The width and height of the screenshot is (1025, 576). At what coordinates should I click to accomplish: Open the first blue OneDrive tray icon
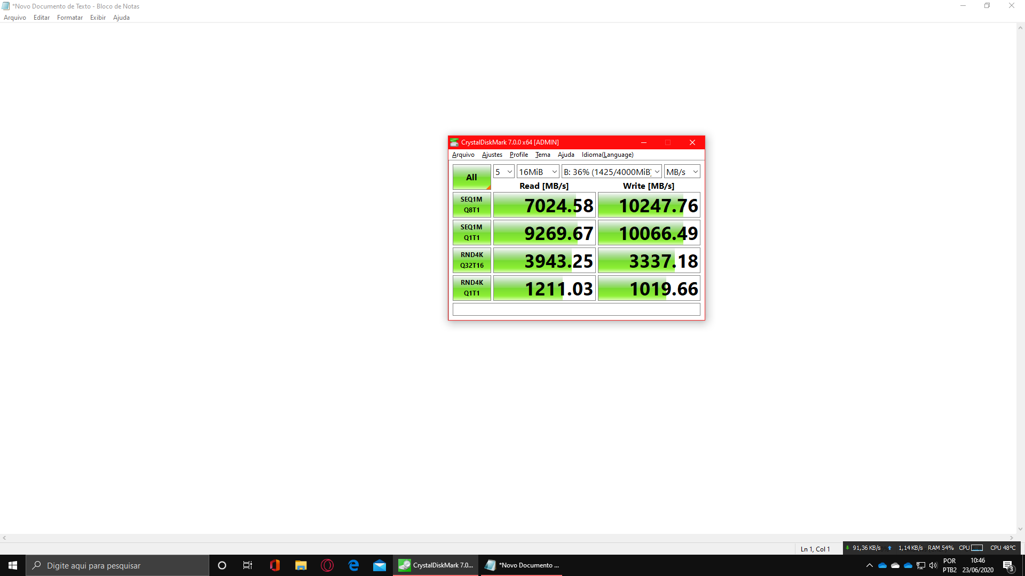pos(882,565)
